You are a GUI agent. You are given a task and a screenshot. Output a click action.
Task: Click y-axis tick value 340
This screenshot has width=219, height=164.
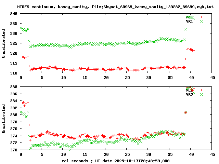pos(14,14)
